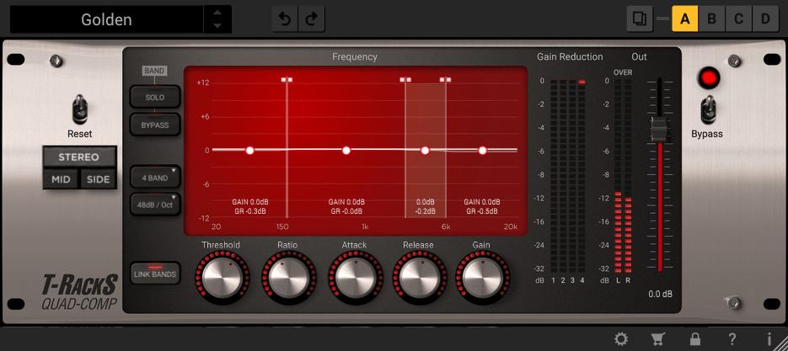Switch to preset slot B
This screenshot has width=788, height=351.
pyautogui.click(x=712, y=19)
